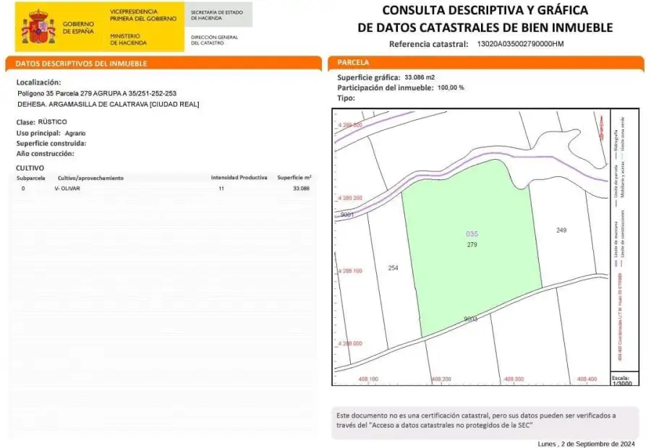Click the Superficie gráfica value 33.086 m2
The height and width of the screenshot is (448, 651).
(420, 77)
